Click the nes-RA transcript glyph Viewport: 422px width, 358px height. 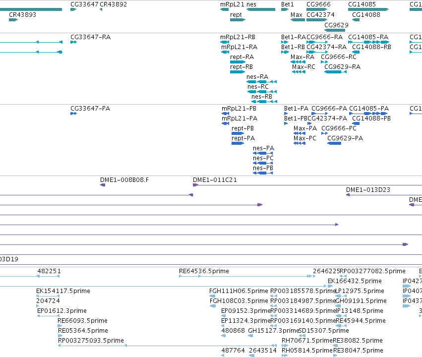tap(262, 81)
